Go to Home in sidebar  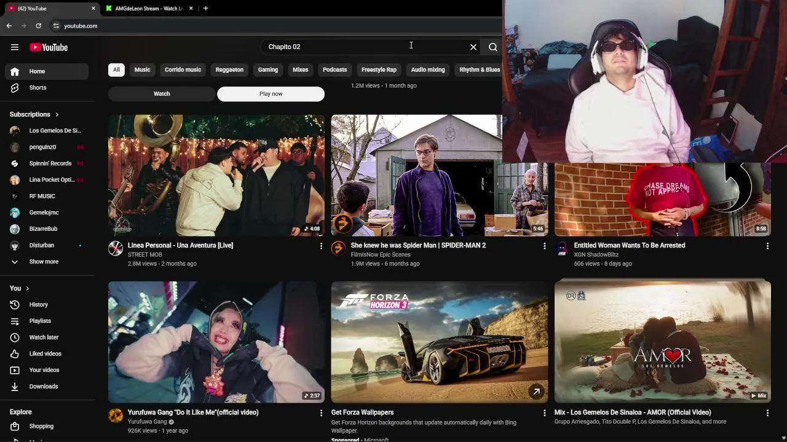pos(47,71)
